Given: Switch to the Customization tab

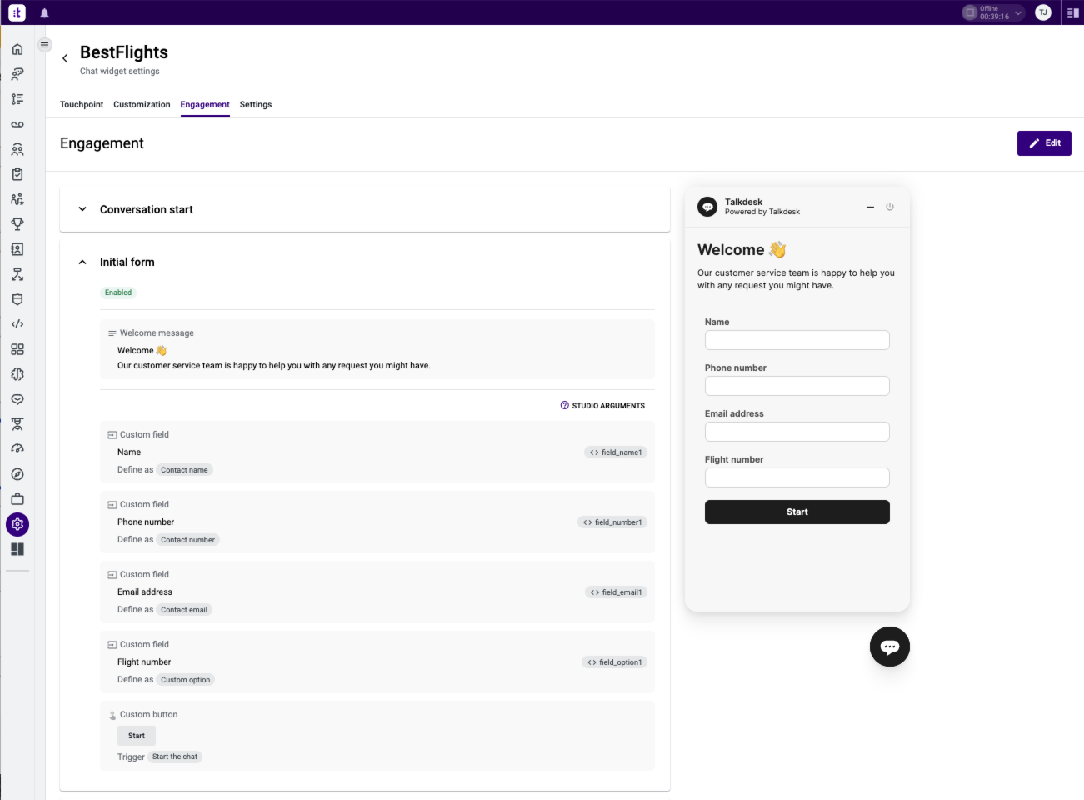Looking at the screenshot, I should pyautogui.click(x=142, y=105).
